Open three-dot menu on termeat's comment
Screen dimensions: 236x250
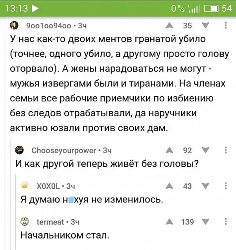225,222
